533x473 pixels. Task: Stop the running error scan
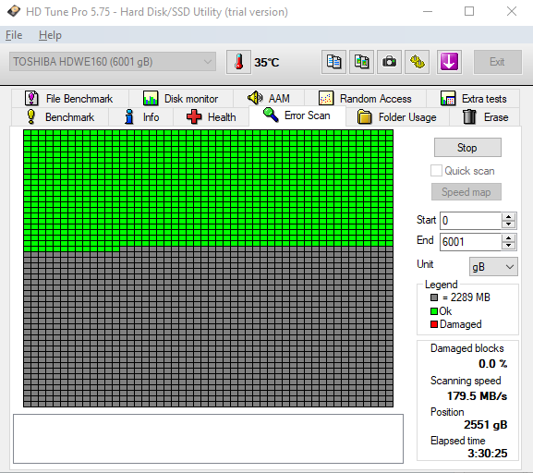tap(467, 148)
